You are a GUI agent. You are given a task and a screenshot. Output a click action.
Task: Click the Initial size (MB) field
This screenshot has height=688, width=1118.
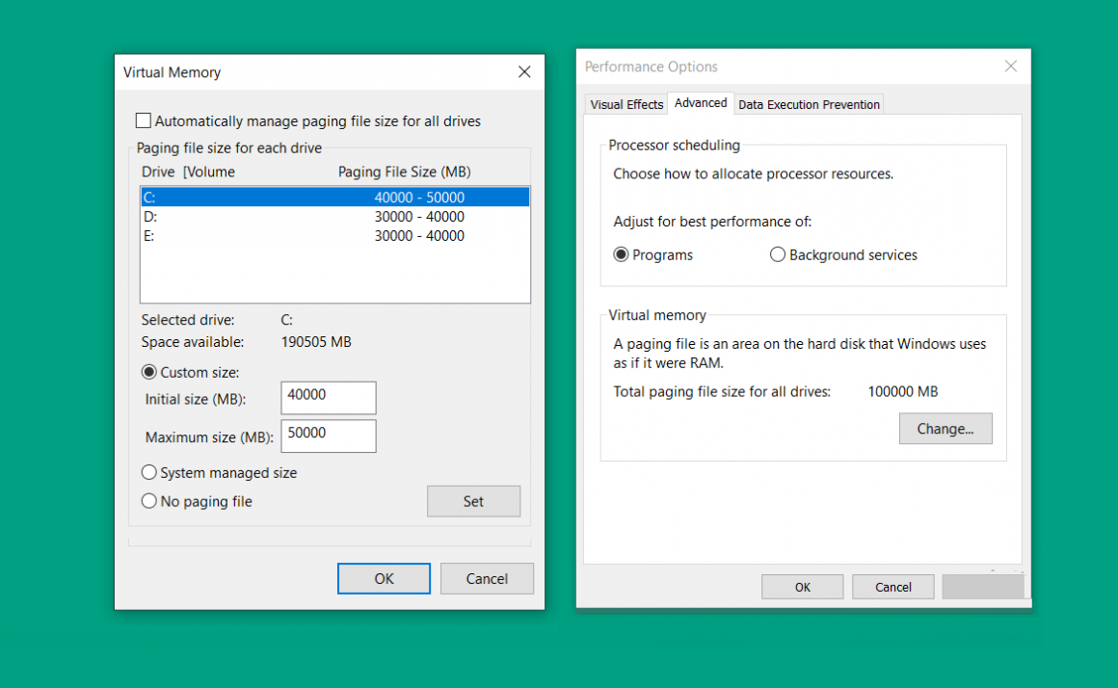(x=329, y=398)
